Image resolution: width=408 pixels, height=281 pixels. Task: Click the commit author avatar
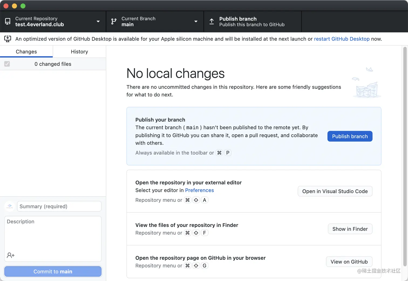coord(9,206)
